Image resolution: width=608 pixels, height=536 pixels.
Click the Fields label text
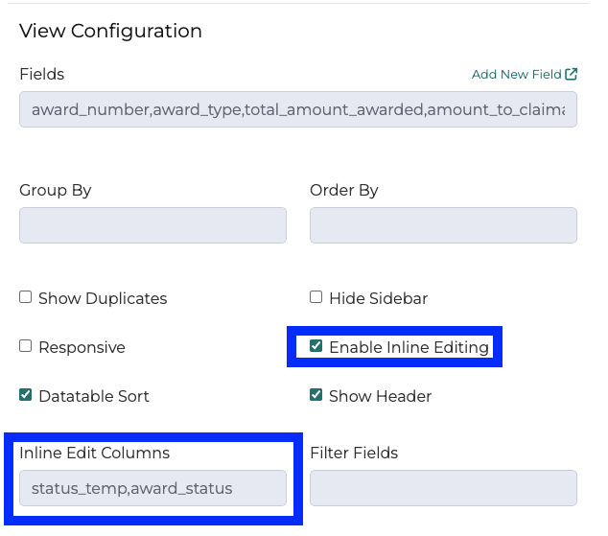[42, 74]
